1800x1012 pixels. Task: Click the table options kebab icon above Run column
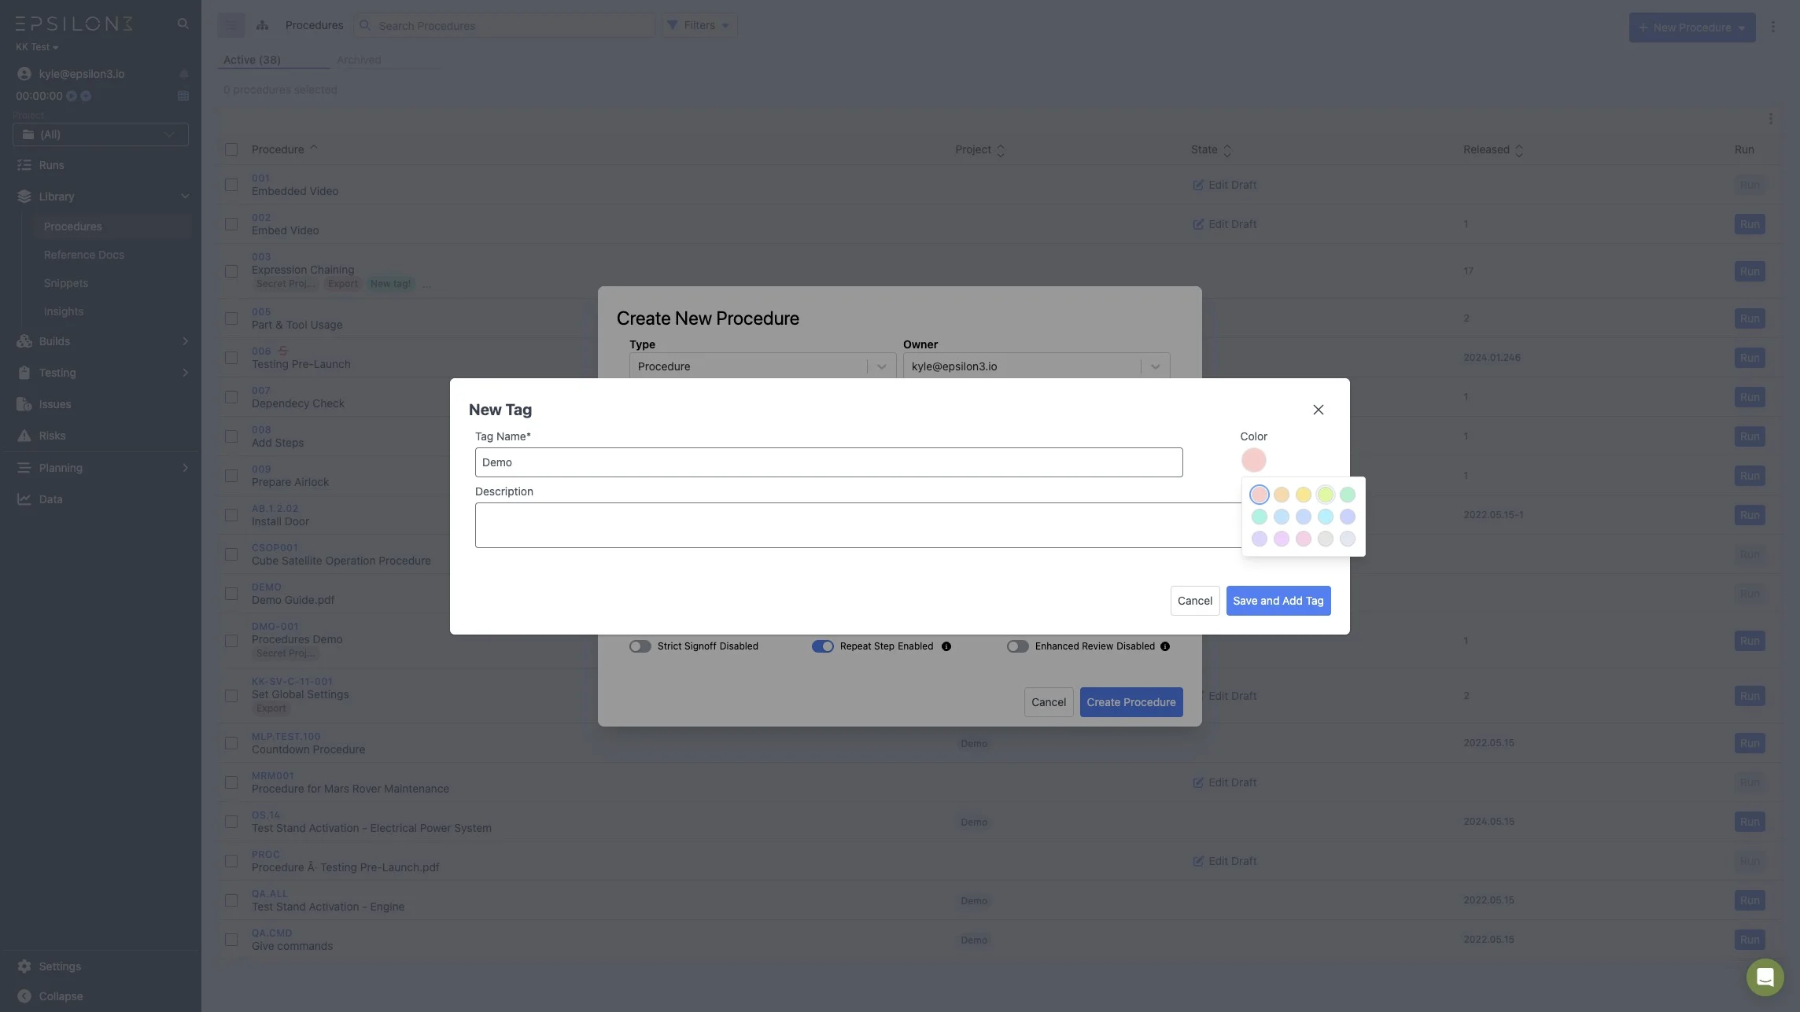tap(1771, 119)
